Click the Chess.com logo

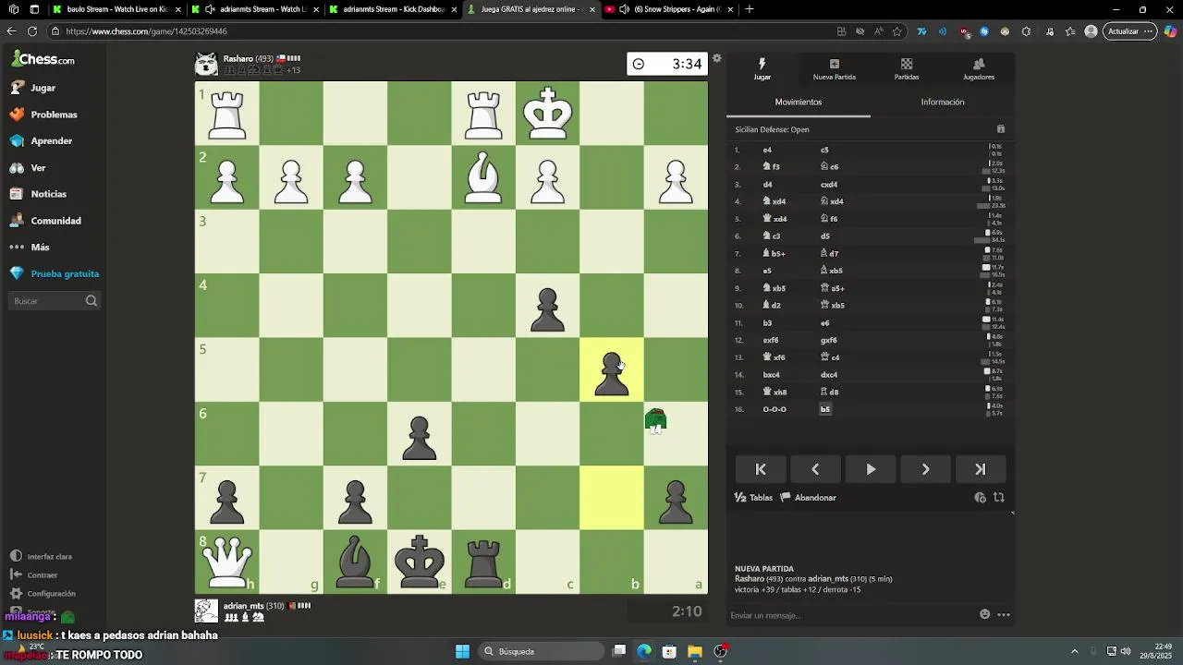point(43,59)
